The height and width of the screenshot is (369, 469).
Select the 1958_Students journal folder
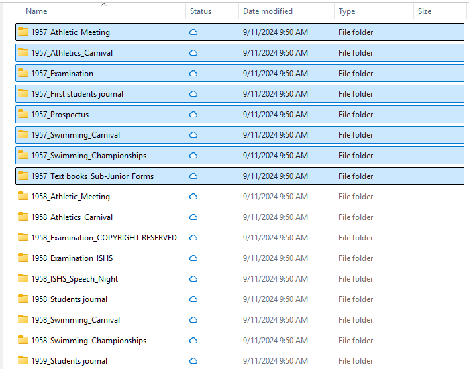pos(69,299)
